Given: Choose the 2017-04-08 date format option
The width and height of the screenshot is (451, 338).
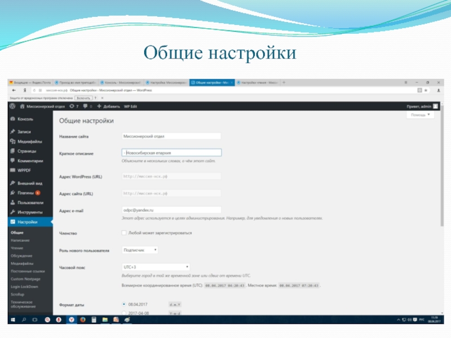Looking at the screenshot, I should pyautogui.click(x=124, y=313).
